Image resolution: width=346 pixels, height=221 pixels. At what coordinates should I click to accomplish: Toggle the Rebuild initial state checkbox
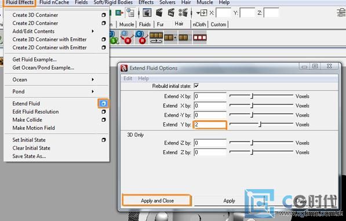[196, 86]
